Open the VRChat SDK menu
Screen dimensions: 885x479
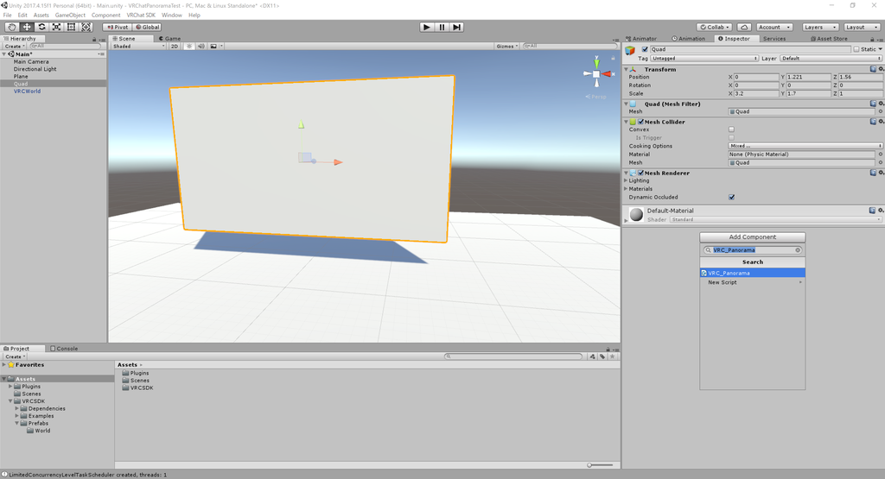pos(141,16)
